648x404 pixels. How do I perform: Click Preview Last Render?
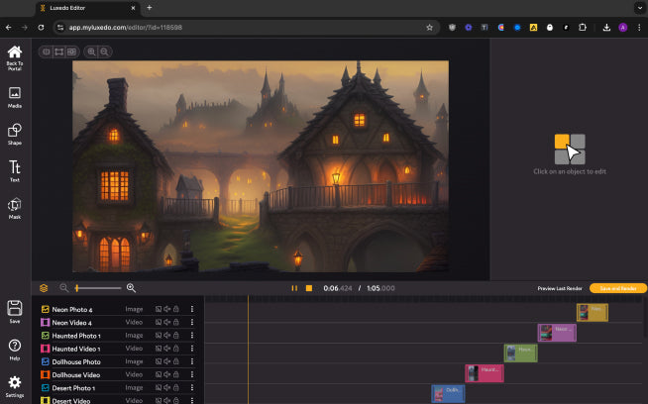(x=559, y=288)
